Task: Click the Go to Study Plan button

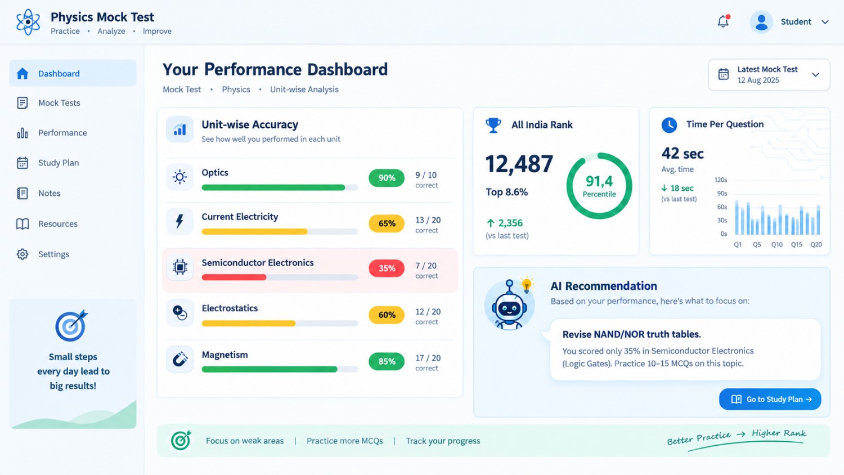Action: point(770,399)
